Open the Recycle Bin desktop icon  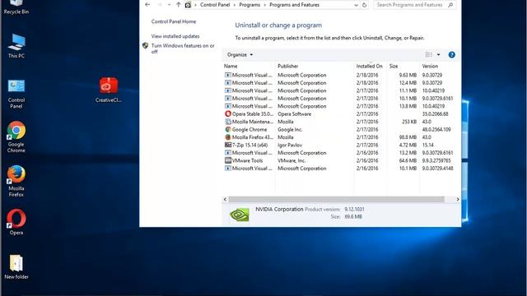click(x=16, y=7)
